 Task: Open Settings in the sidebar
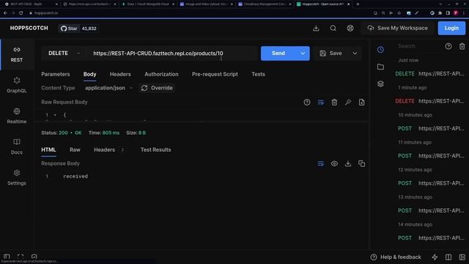point(17,177)
